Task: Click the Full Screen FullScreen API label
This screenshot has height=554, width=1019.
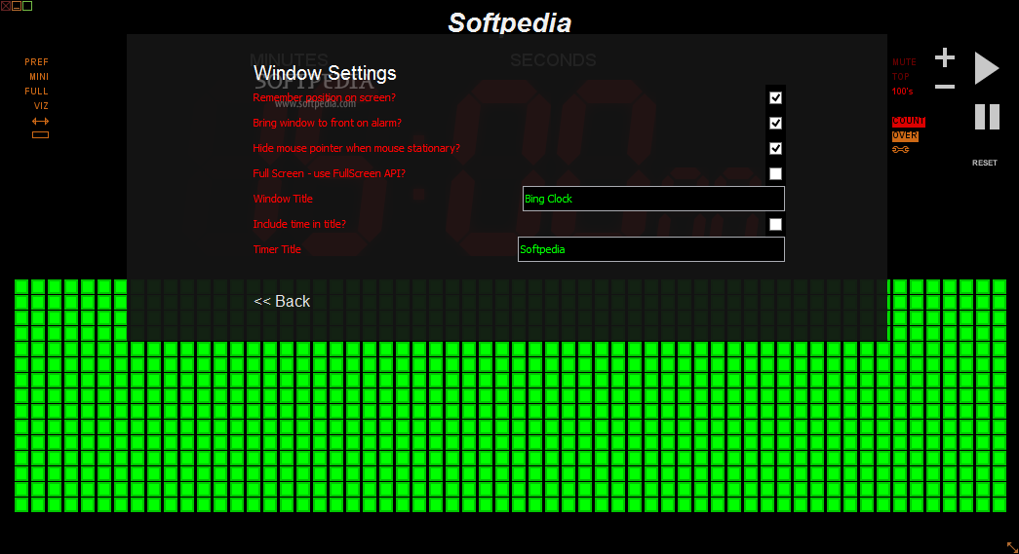Action: click(x=329, y=174)
